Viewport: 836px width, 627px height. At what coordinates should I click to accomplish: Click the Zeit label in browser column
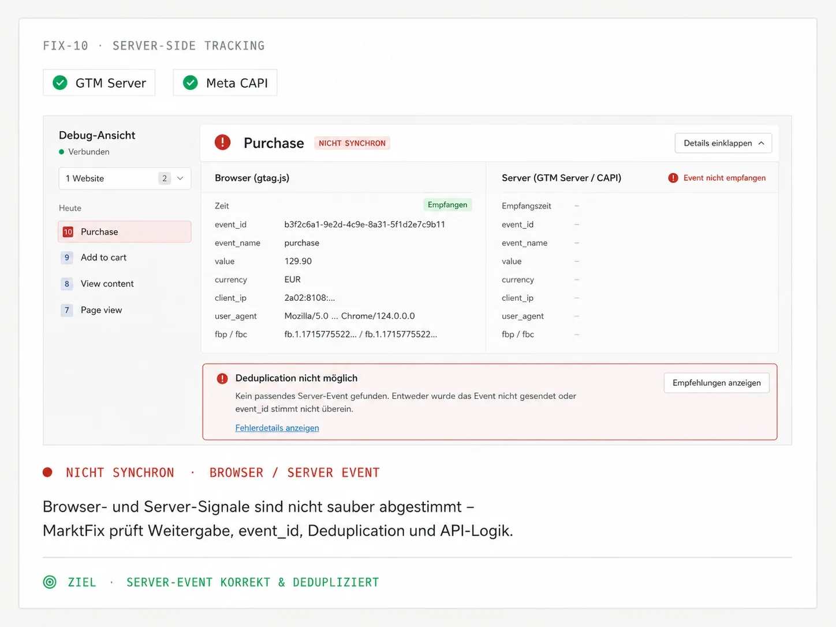(x=222, y=206)
